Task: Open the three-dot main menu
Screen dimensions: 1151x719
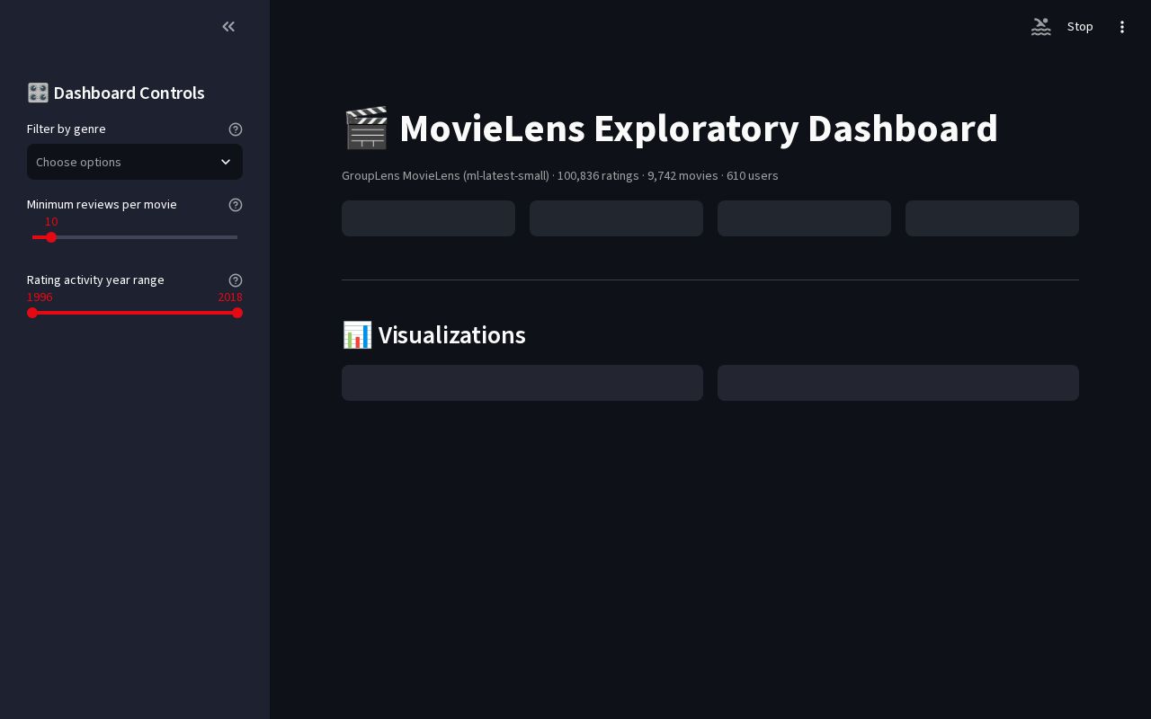Action: 1121,27
